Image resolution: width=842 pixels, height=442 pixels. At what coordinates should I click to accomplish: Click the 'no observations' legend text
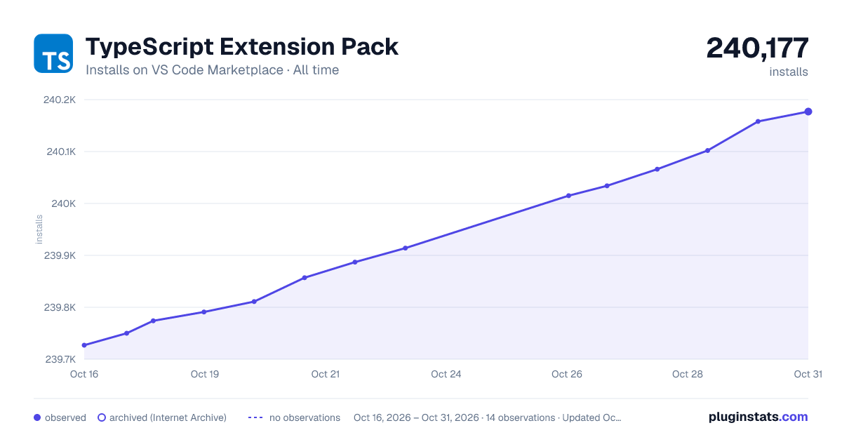[x=305, y=417]
